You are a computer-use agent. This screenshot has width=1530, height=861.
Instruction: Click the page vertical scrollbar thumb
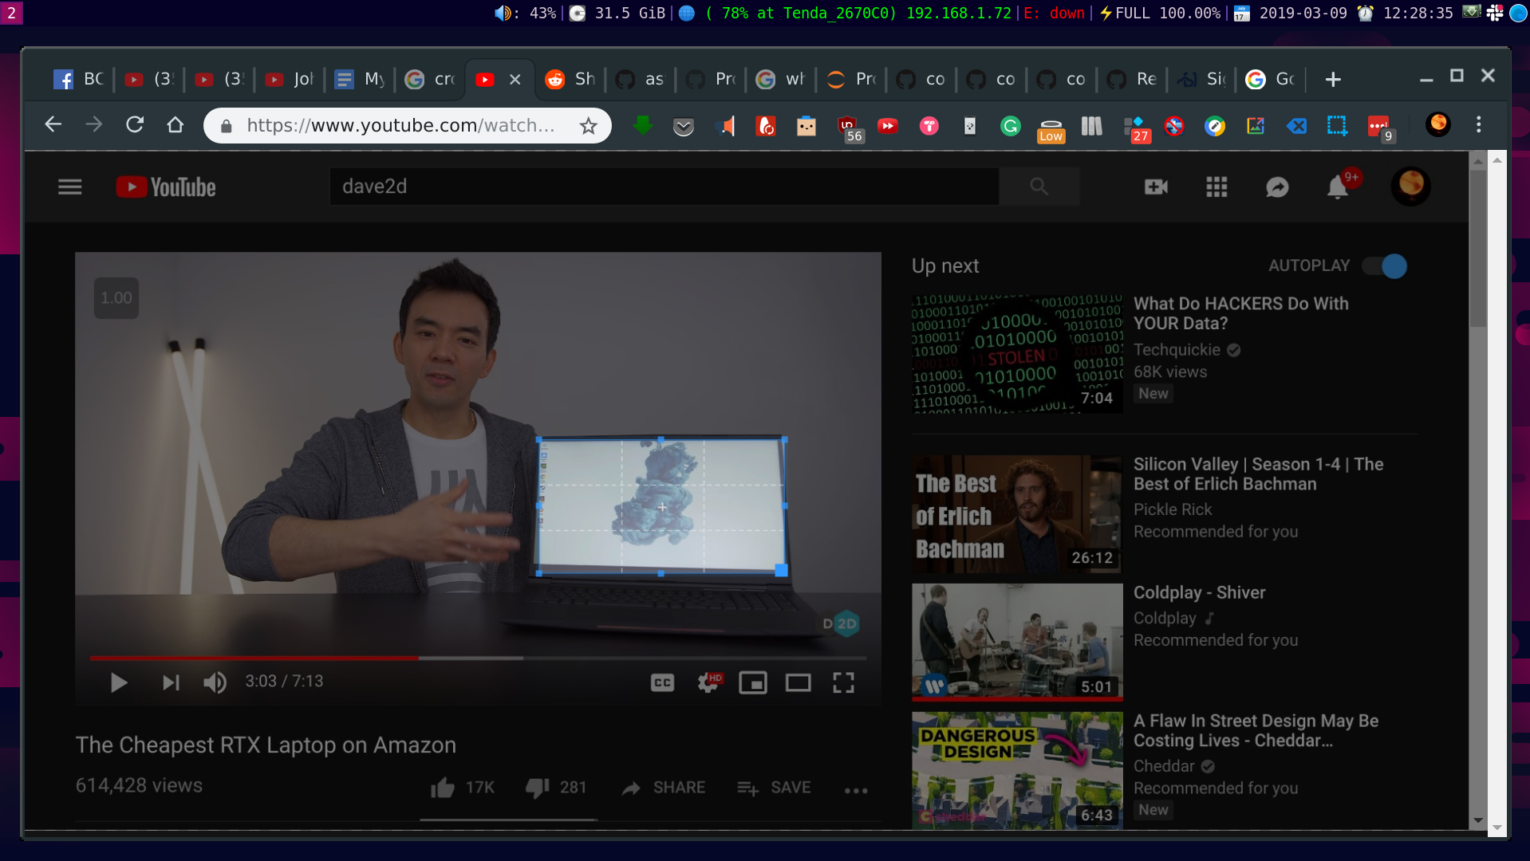click(x=1477, y=247)
